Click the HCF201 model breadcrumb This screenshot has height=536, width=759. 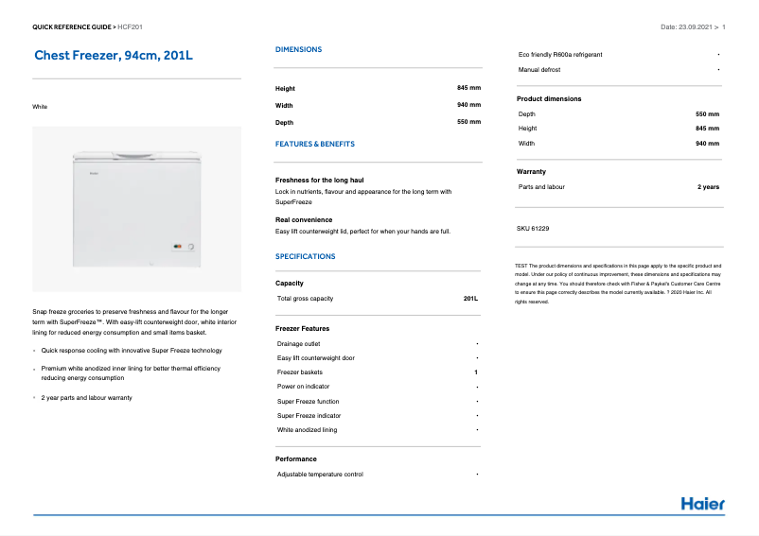[x=130, y=27]
